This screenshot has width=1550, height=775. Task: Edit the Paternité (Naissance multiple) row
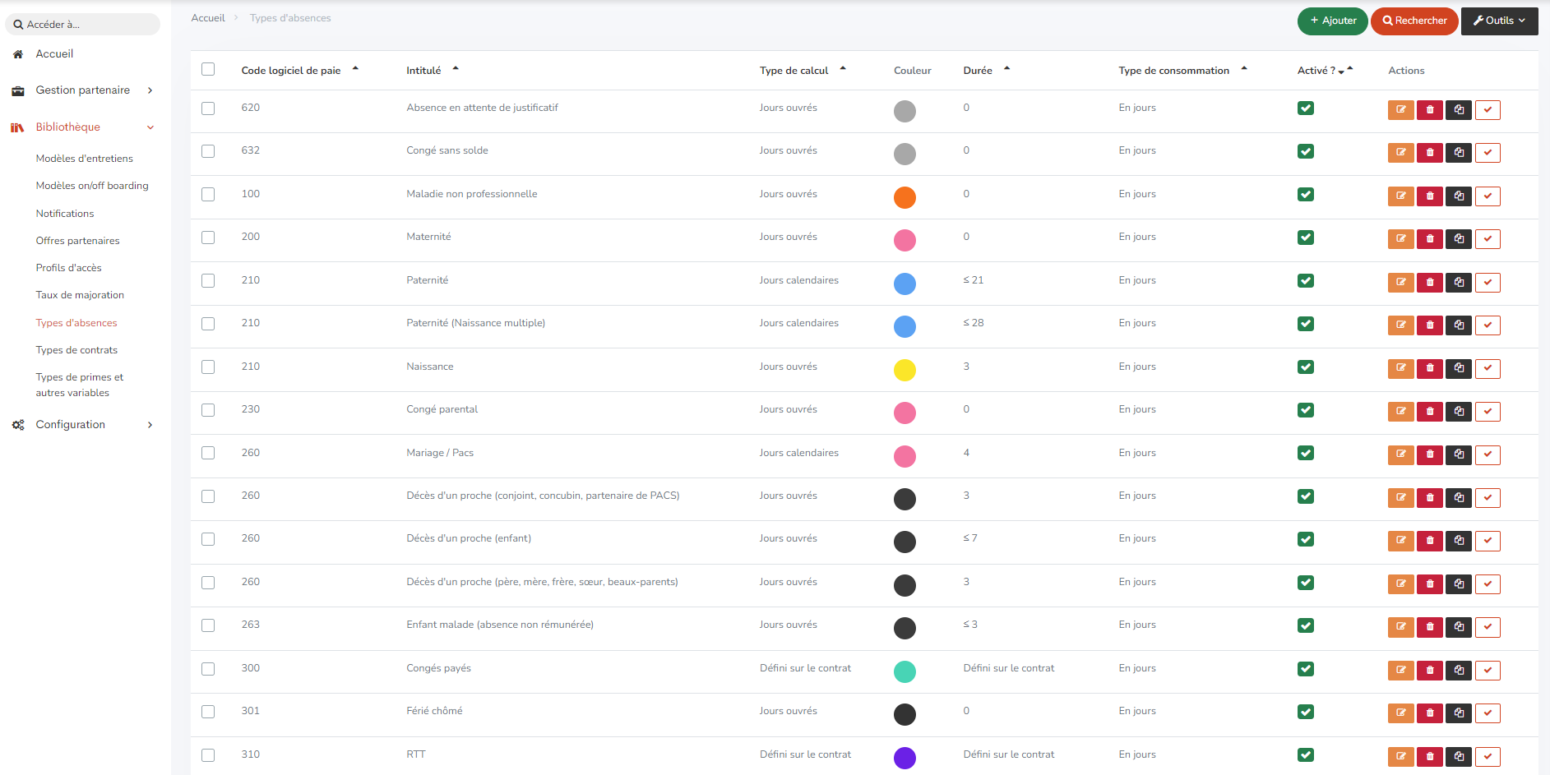(1400, 325)
